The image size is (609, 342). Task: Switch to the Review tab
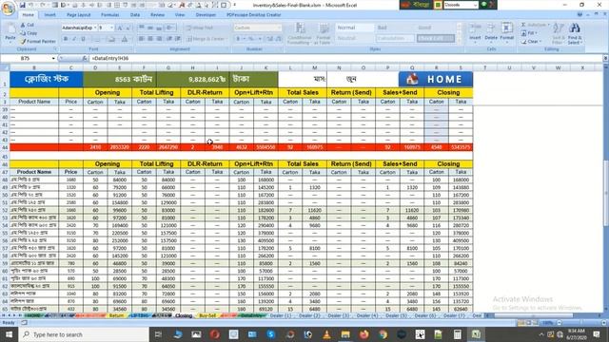(157, 15)
